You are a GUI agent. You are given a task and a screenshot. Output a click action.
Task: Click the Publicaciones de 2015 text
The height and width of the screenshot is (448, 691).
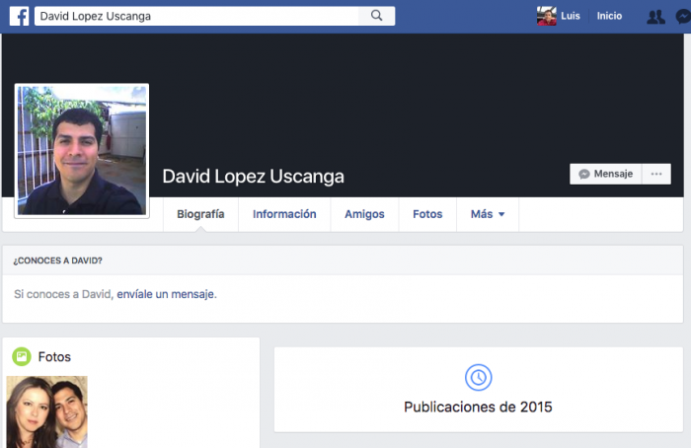(478, 407)
